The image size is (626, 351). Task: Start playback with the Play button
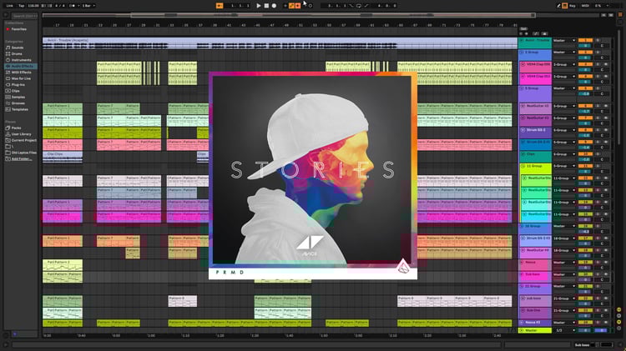coord(258,6)
